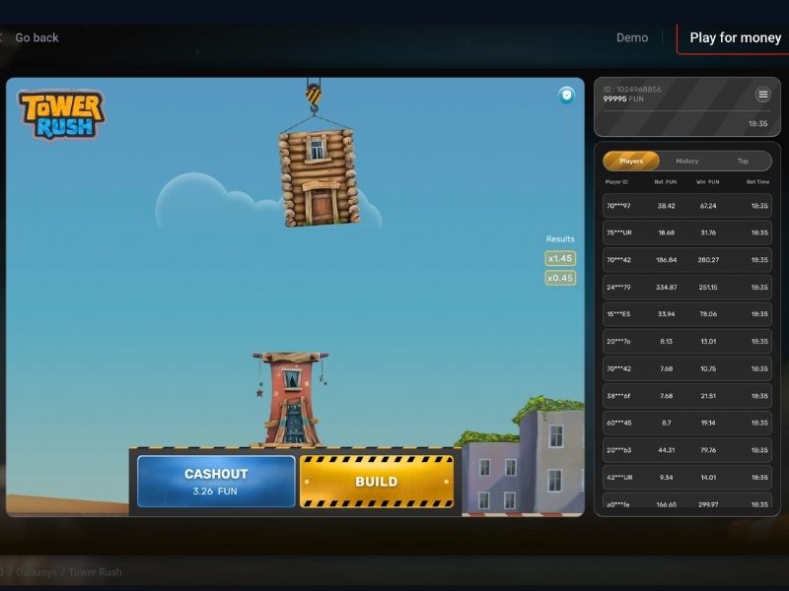Click the crane hook above the log cabin
Image resolution: width=789 pixels, height=591 pixels.
[314, 96]
